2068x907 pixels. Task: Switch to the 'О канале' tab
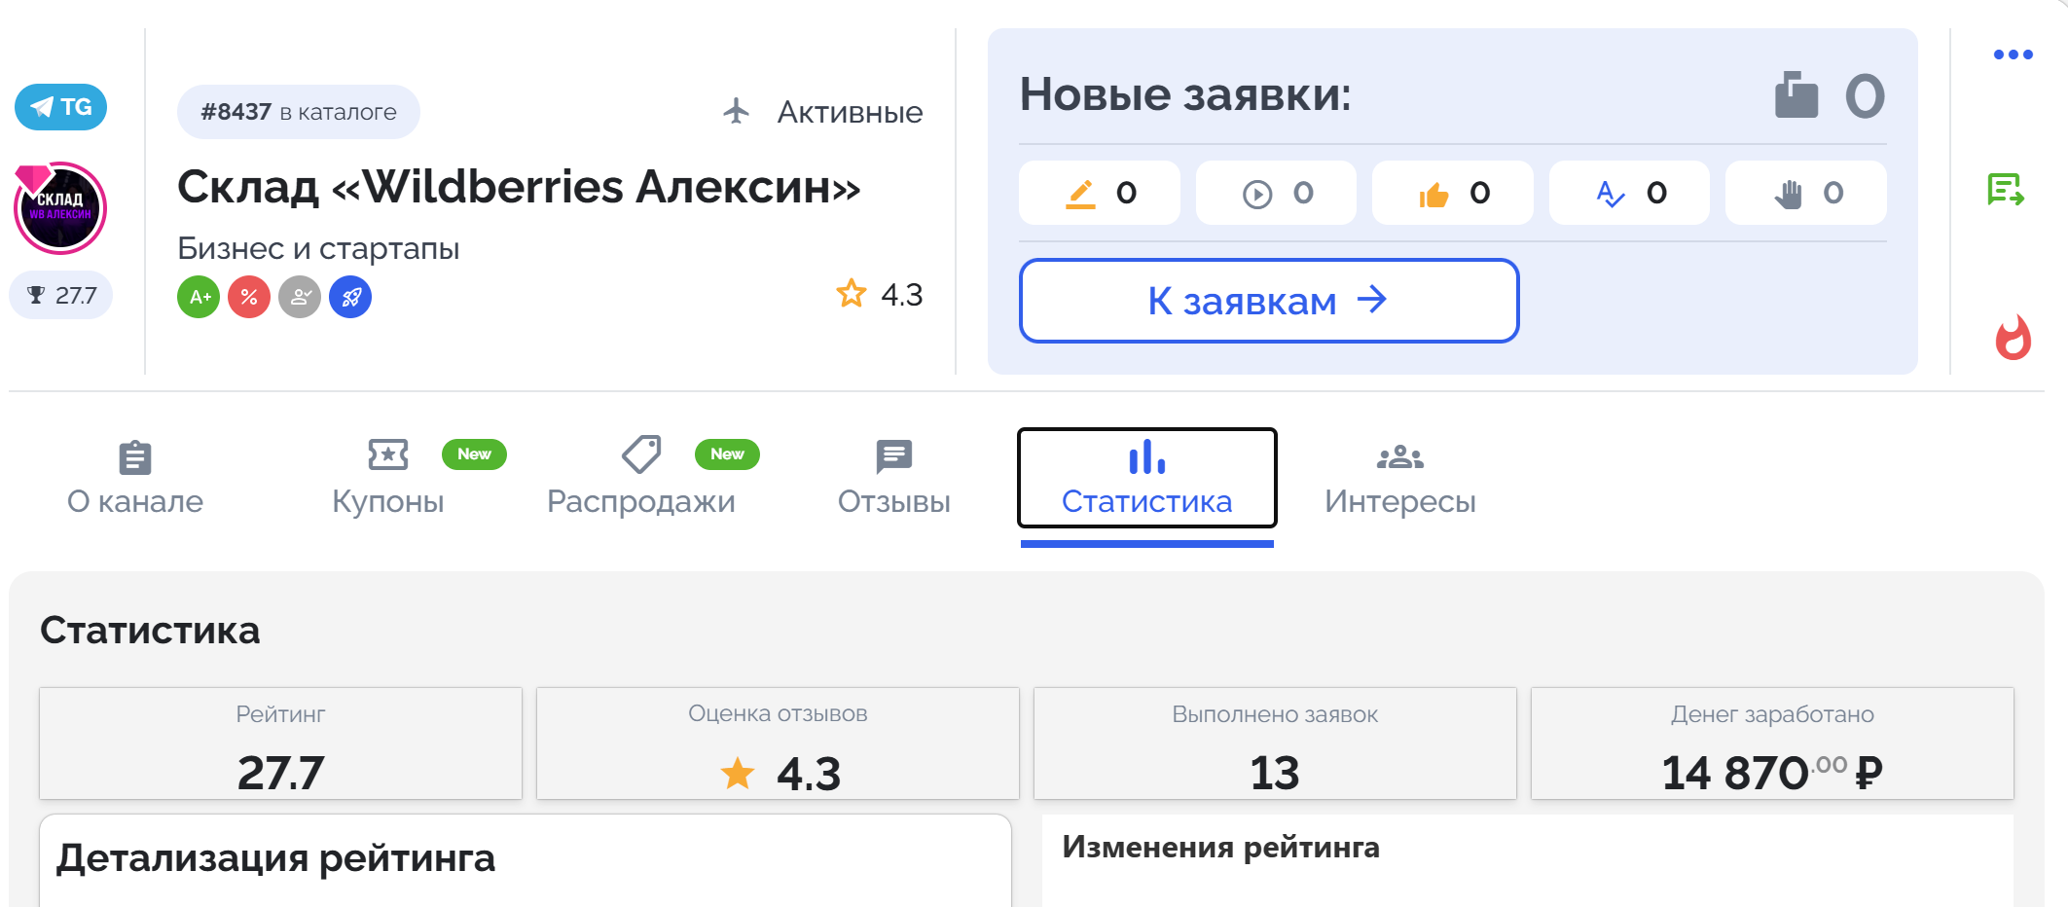(135, 478)
